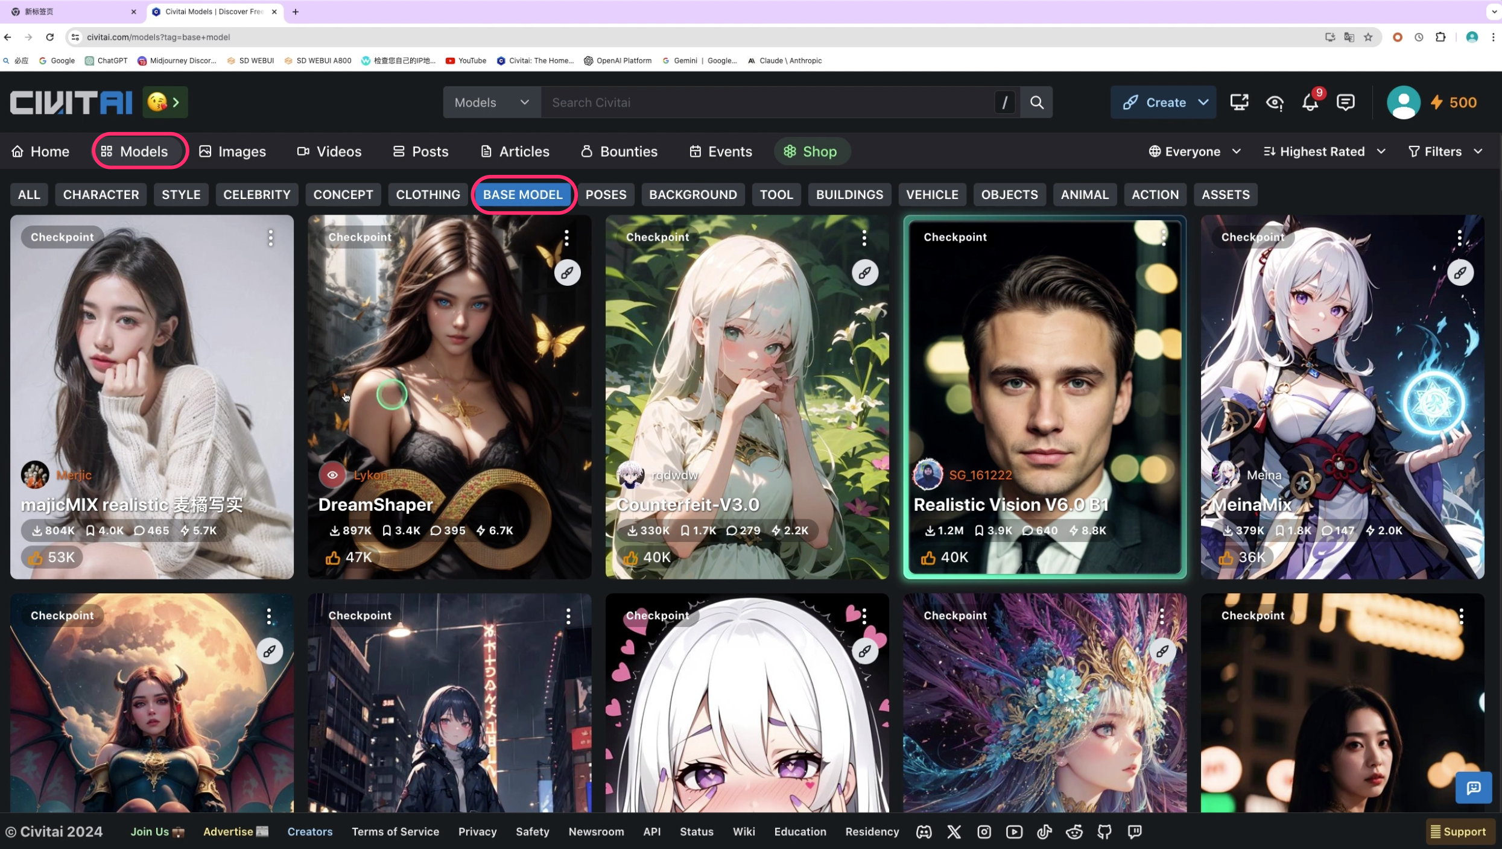The width and height of the screenshot is (1502, 849).
Task: Bookmark this page with the star icon
Action: coord(1368,37)
